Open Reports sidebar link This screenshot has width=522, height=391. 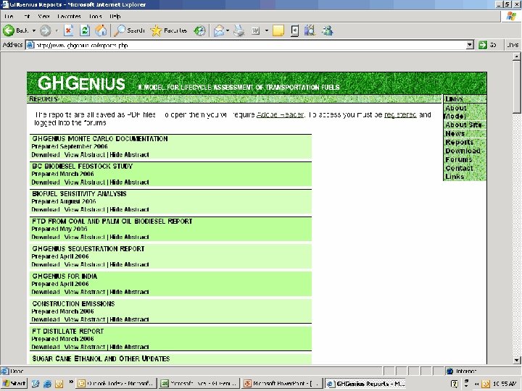click(x=459, y=143)
